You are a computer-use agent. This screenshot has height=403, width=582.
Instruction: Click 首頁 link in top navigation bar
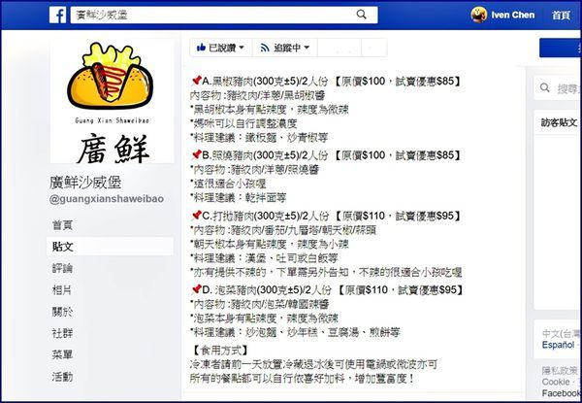click(561, 16)
